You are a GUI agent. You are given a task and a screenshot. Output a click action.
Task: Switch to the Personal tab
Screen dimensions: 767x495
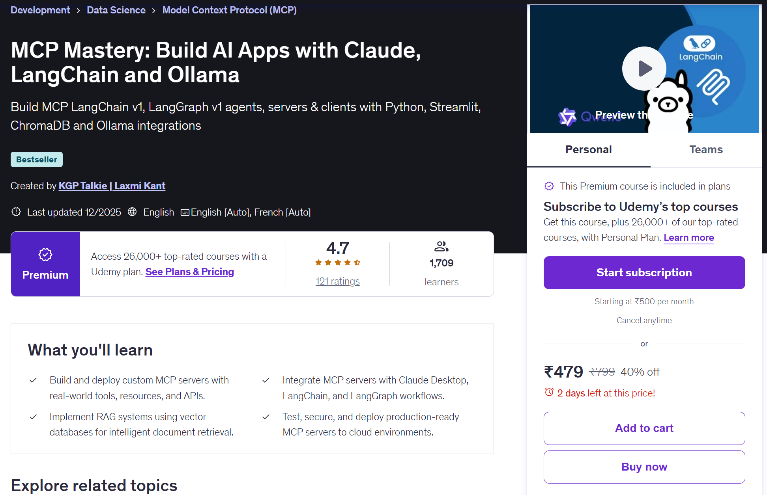click(x=588, y=150)
